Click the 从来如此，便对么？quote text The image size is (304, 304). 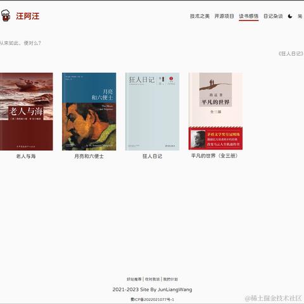(x=20, y=43)
